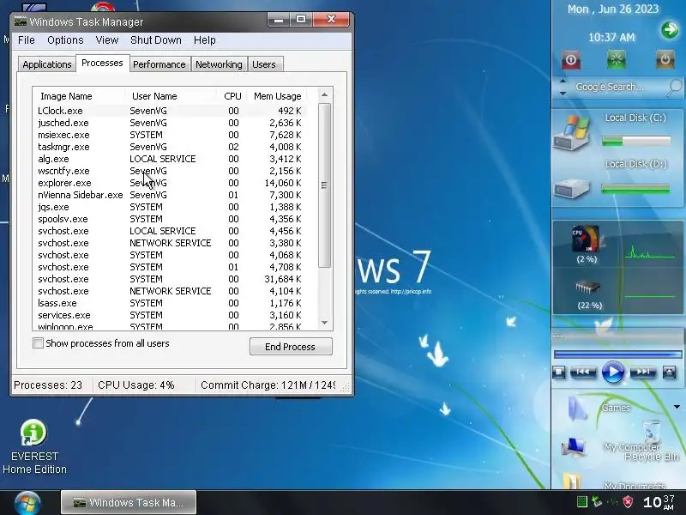This screenshot has height=515, width=686.
Task: Click the media player Previous track button
Action: click(583, 373)
